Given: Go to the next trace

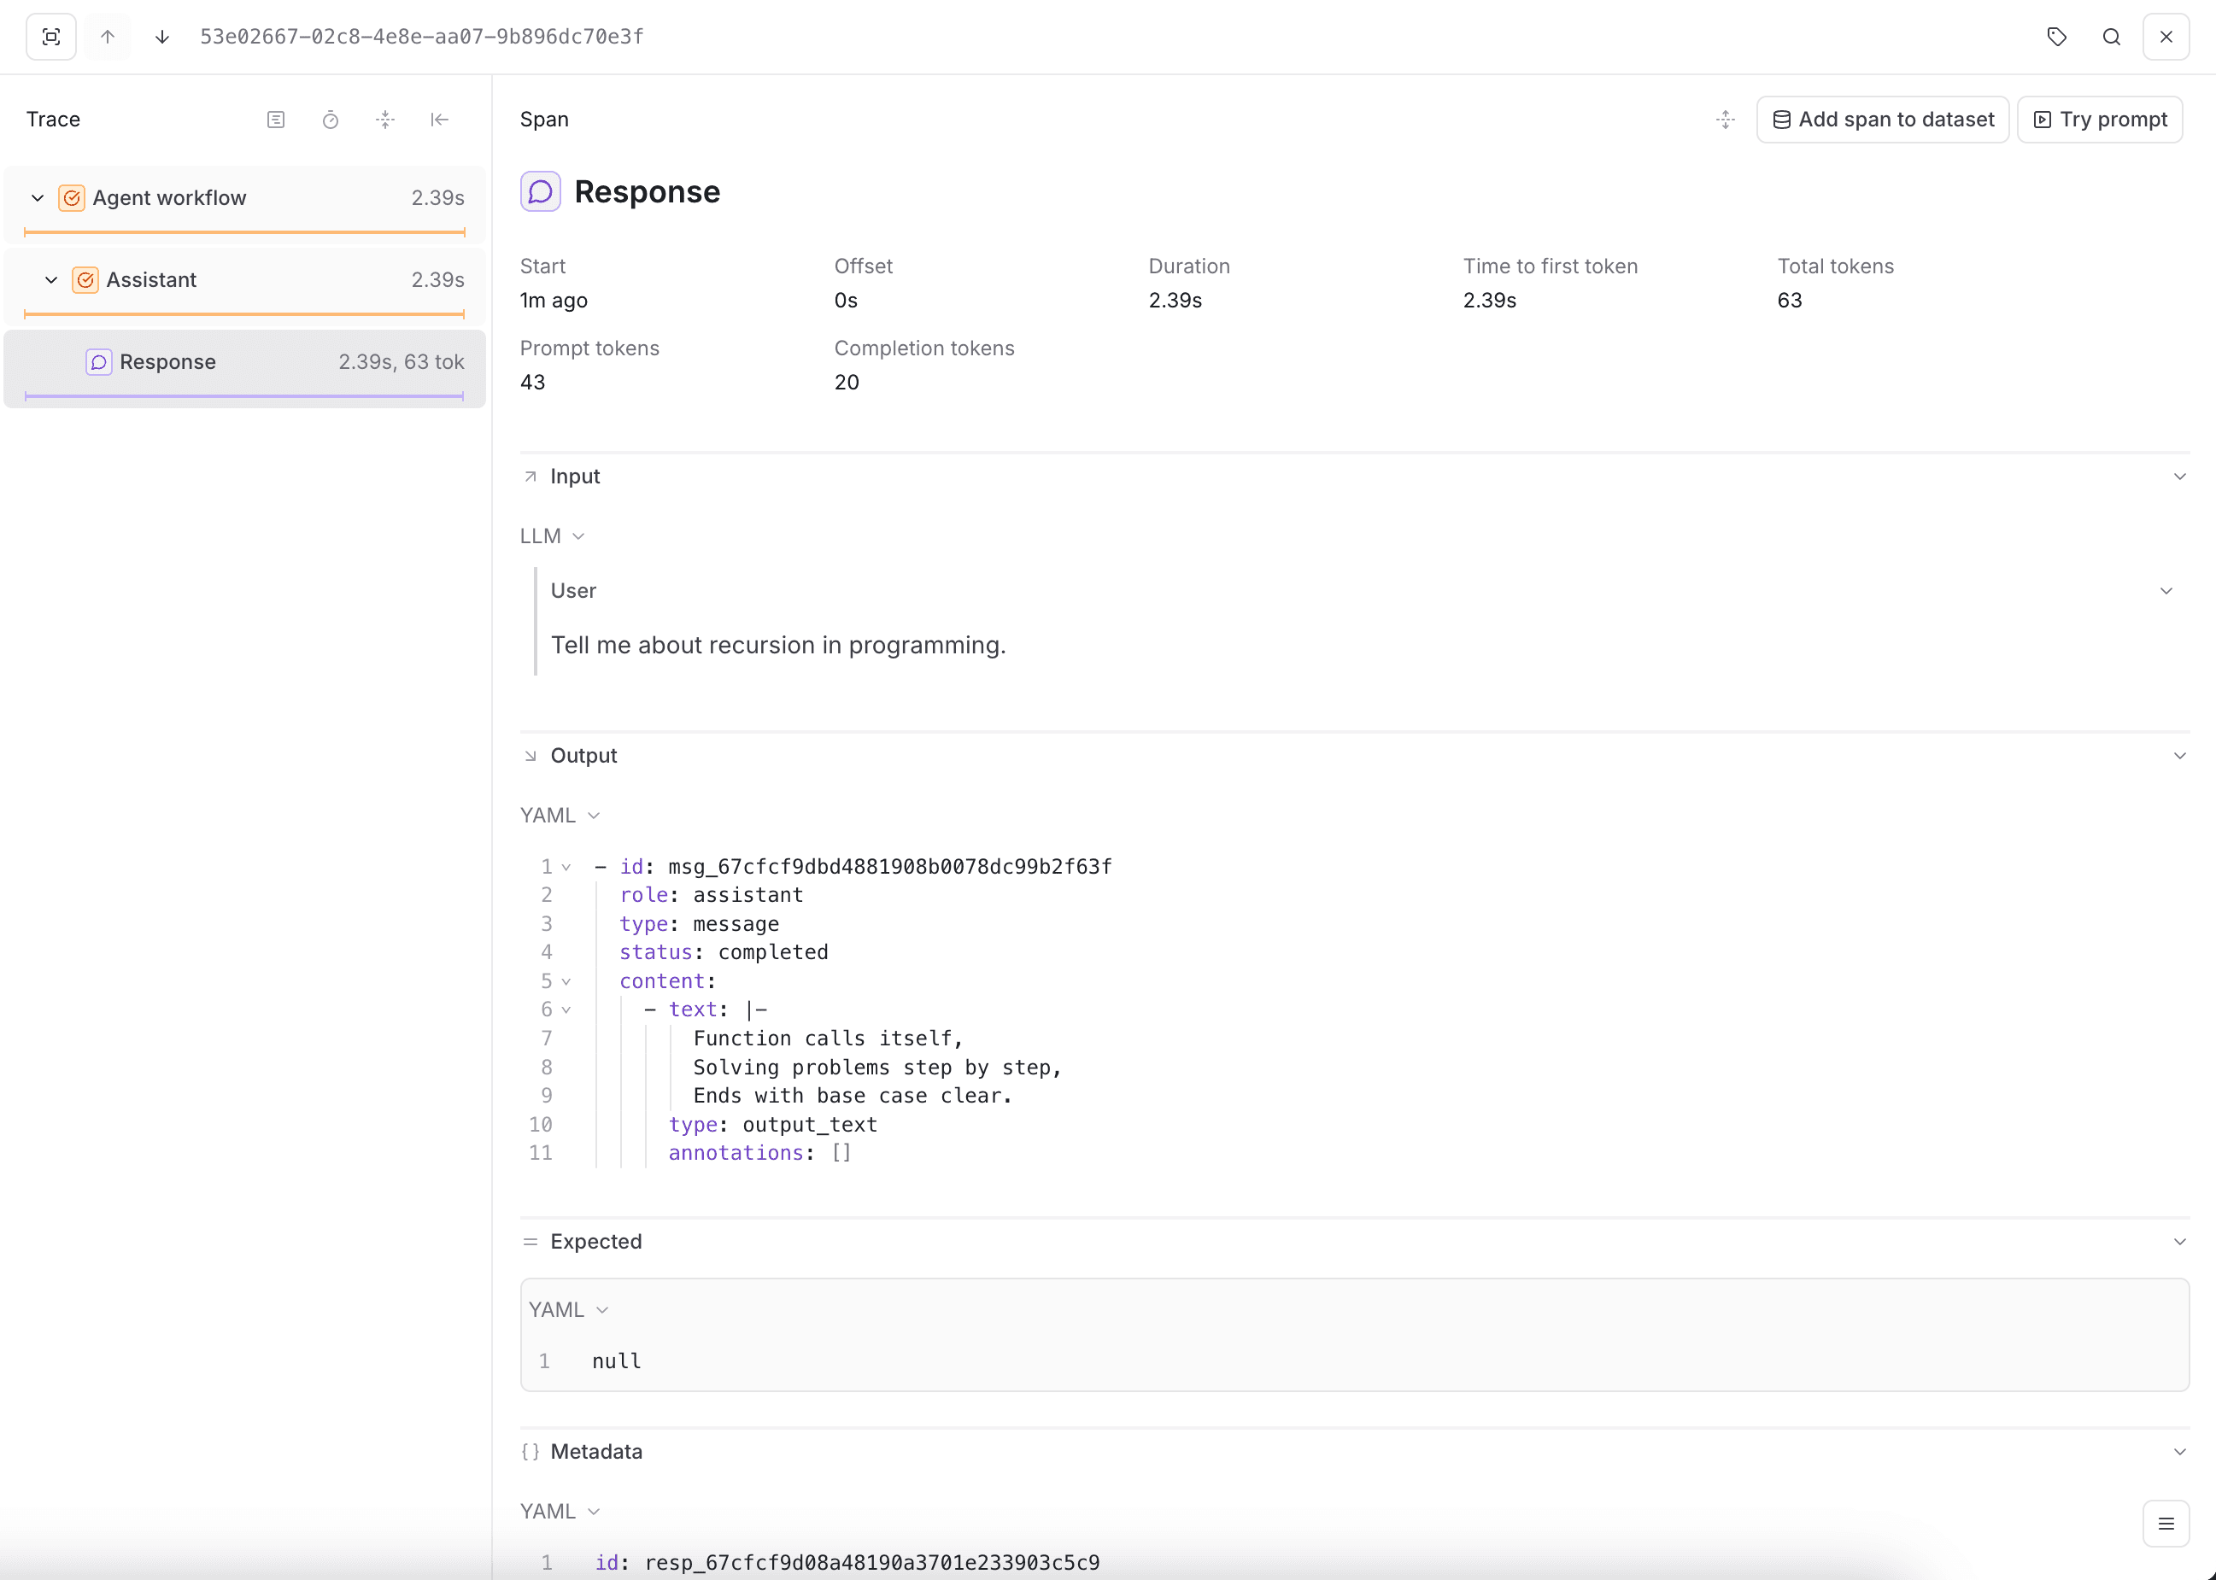Looking at the screenshot, I should 161,36.
